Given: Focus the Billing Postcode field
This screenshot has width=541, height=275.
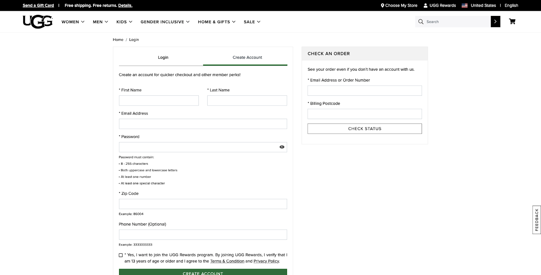Looking at the screenshot, I should coord(364,114).
